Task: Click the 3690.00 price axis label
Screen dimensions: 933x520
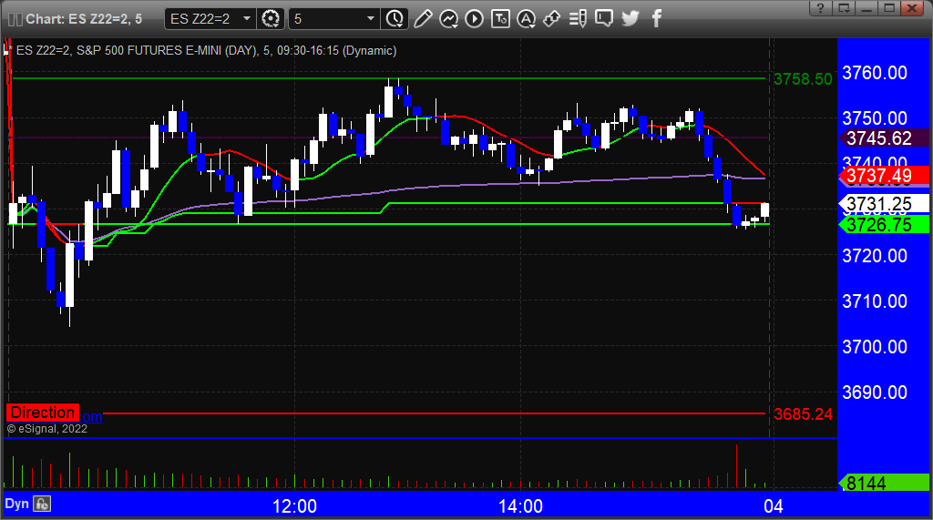Action: click(x=875, y=393)
